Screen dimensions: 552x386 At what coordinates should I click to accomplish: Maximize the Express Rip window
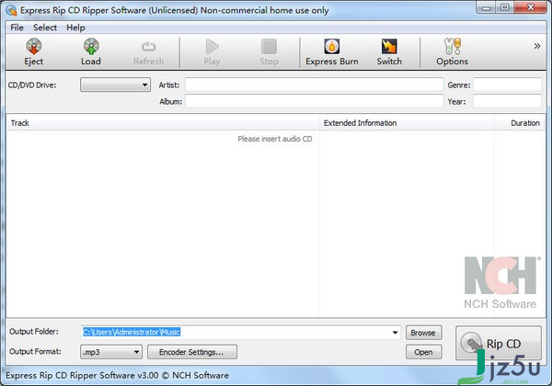pos(504,7)
